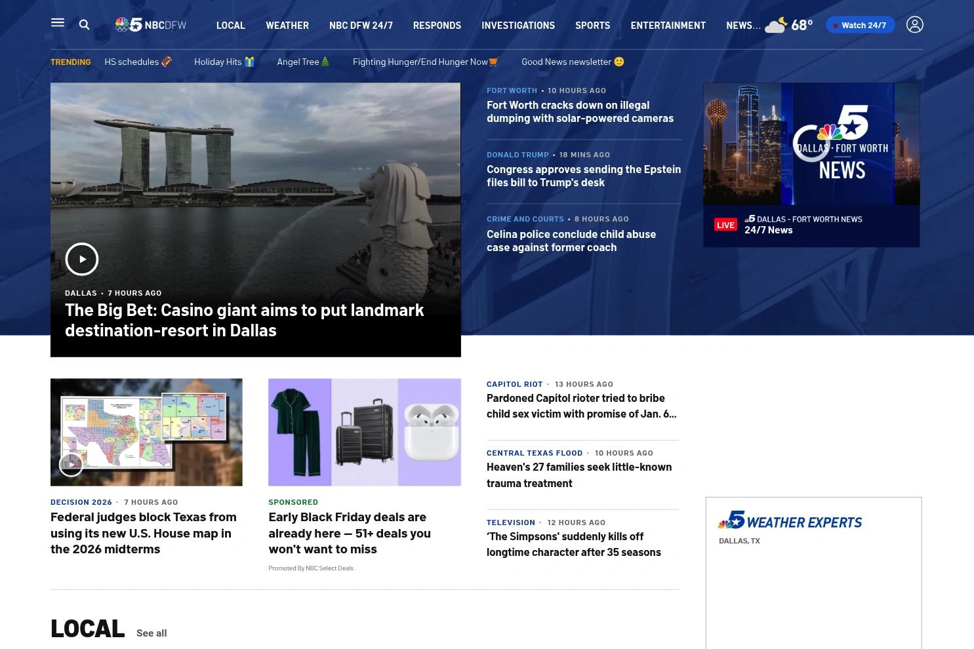The height and width of the screenshot is (649, 974).
Task: Read Pardoned Capitol rioter bribe story
Action: pos(582,406)
